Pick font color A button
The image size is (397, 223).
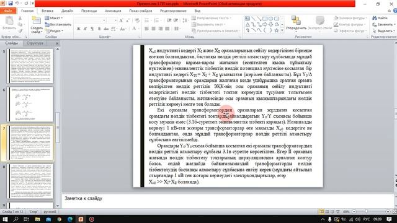[135, 29]
